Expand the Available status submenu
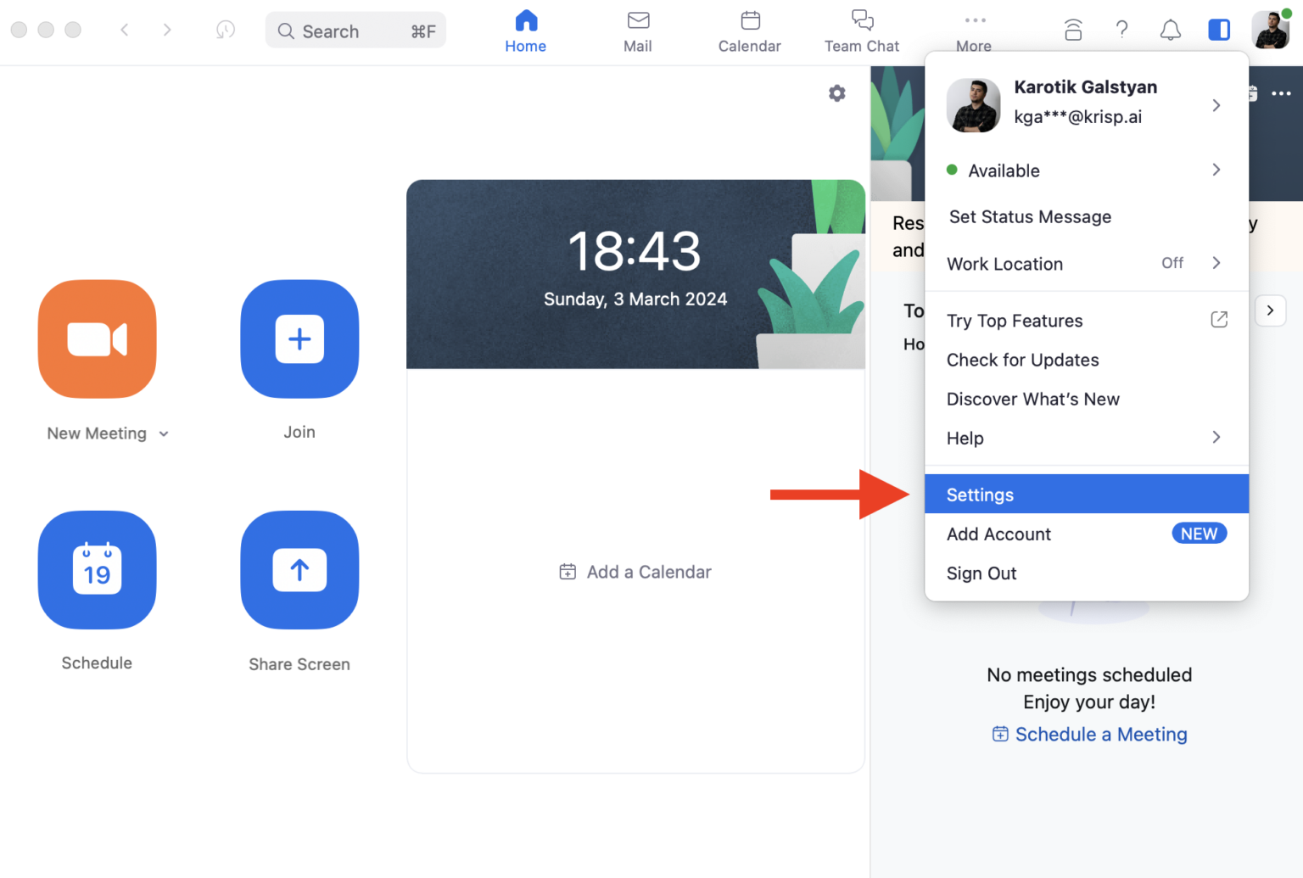 click(x=1086, y=171)
